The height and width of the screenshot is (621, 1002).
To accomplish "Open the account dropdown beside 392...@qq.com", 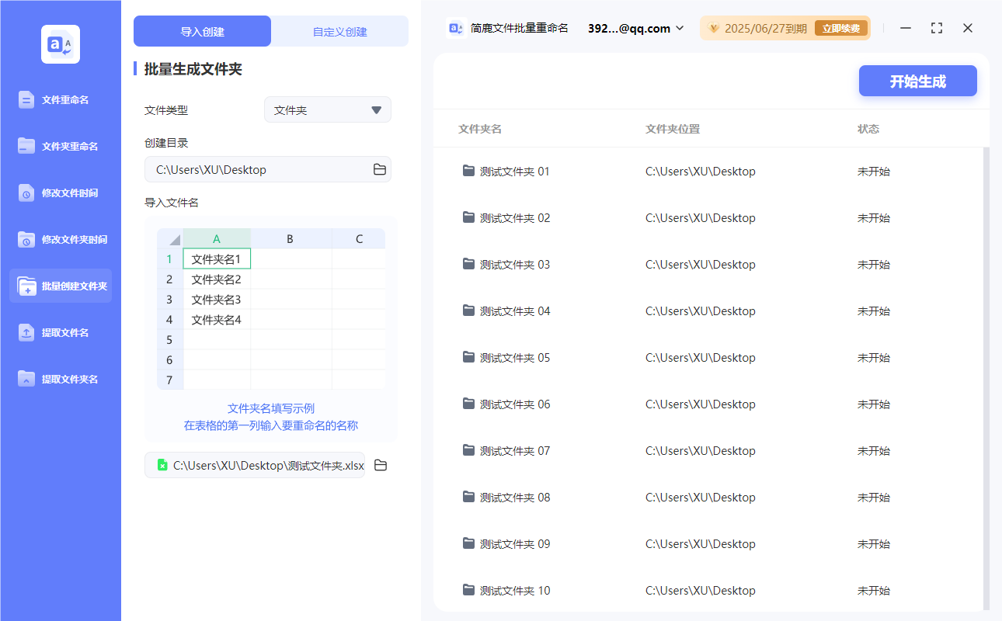I will (x=680, y=28).
